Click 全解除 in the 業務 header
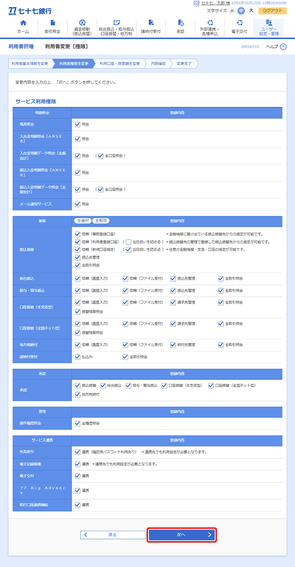295x567 pixels. [x=101, y=221]
